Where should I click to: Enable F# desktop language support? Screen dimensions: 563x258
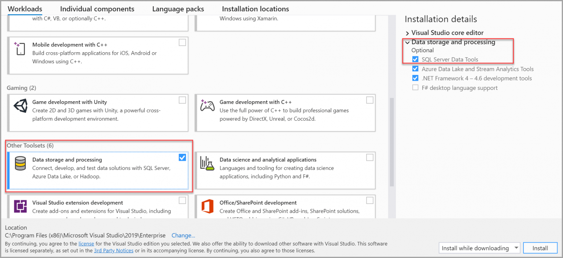click(415, 87)
